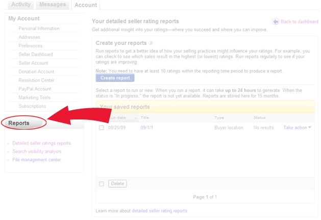Open Marketing Tools menu item
321x220 pixels.
pyautogui.click(x=34, y=97)
